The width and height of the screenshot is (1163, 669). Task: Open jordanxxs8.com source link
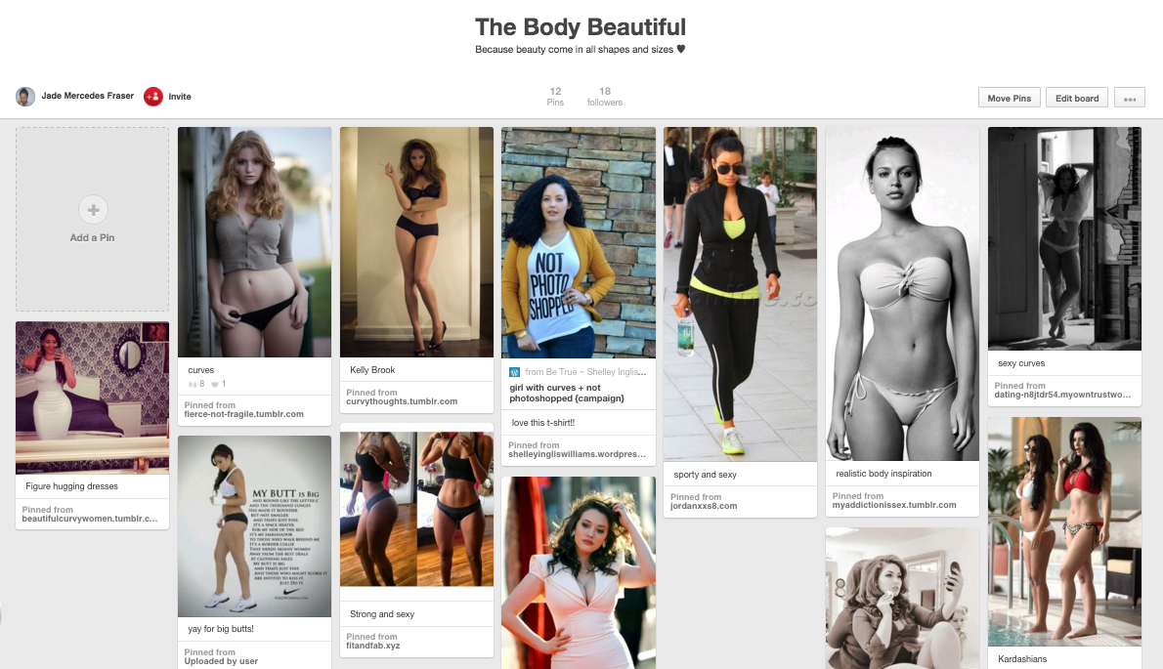click(x=704, y=506)
